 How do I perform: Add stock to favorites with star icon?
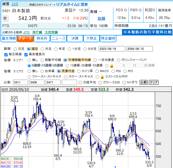(x=5, y=18)
